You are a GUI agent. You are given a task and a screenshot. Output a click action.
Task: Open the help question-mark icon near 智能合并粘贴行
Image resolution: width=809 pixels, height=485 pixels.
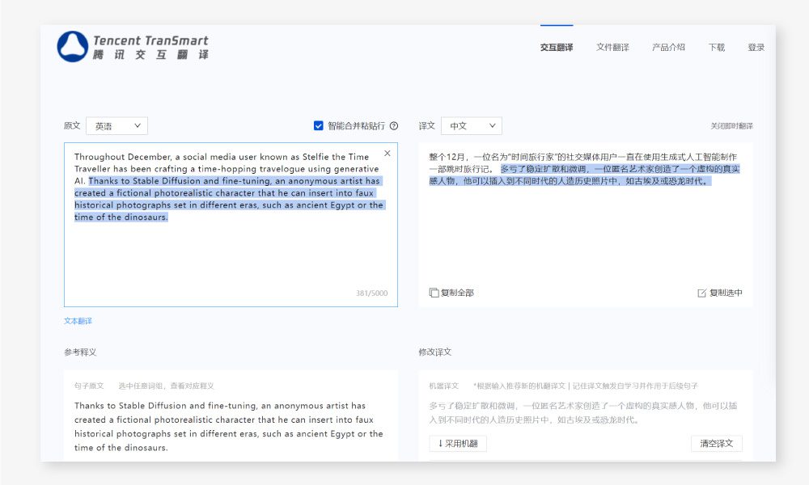pyautogui.click(x=393, y=125)
